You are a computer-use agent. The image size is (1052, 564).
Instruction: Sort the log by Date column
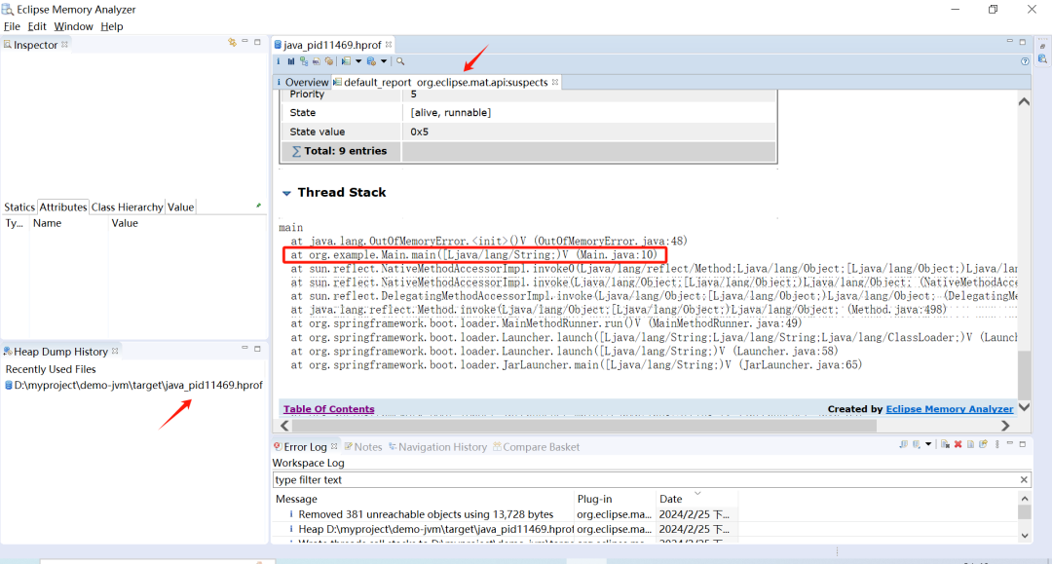[x=696, y=499]
